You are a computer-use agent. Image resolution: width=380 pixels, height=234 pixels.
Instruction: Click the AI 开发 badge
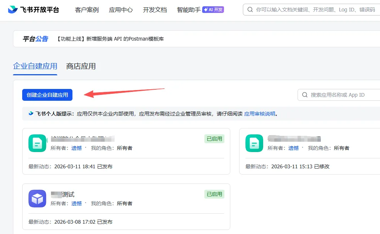(213, 10)
